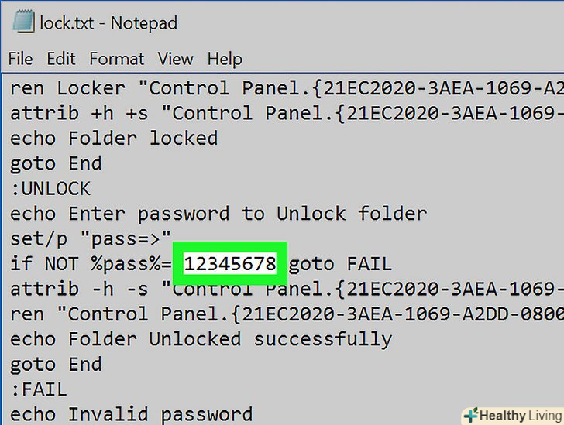Click 'echo Folder Unlocked successfully' line
The image size is (564, 425).
point(201,339)
